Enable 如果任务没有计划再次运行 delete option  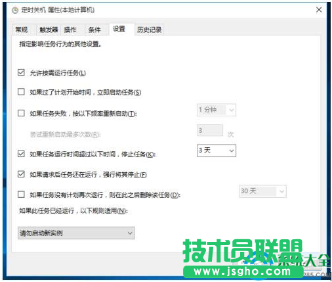coord(21,195)
